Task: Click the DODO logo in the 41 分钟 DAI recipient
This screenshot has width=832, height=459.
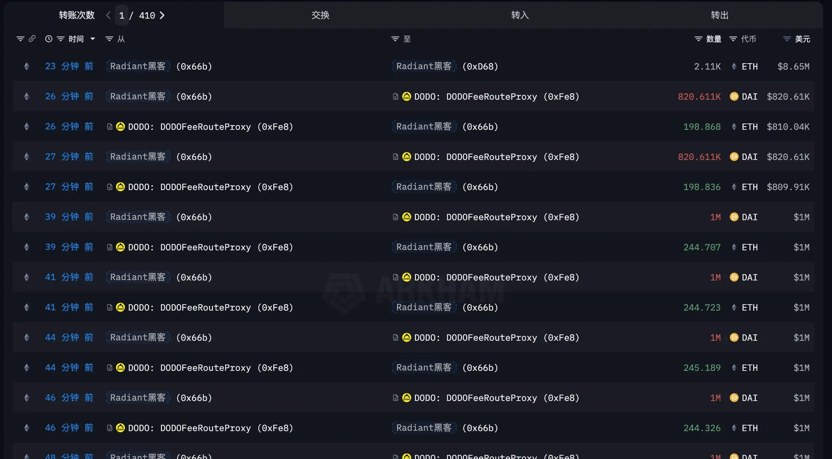Action: tap(407, 277)
